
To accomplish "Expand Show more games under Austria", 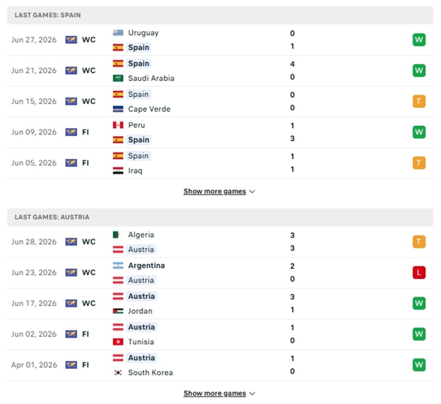I will pyautogui.click(x=219, y=393).
